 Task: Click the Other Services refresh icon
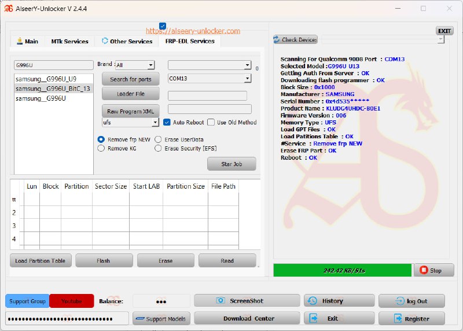click(105, 41)
